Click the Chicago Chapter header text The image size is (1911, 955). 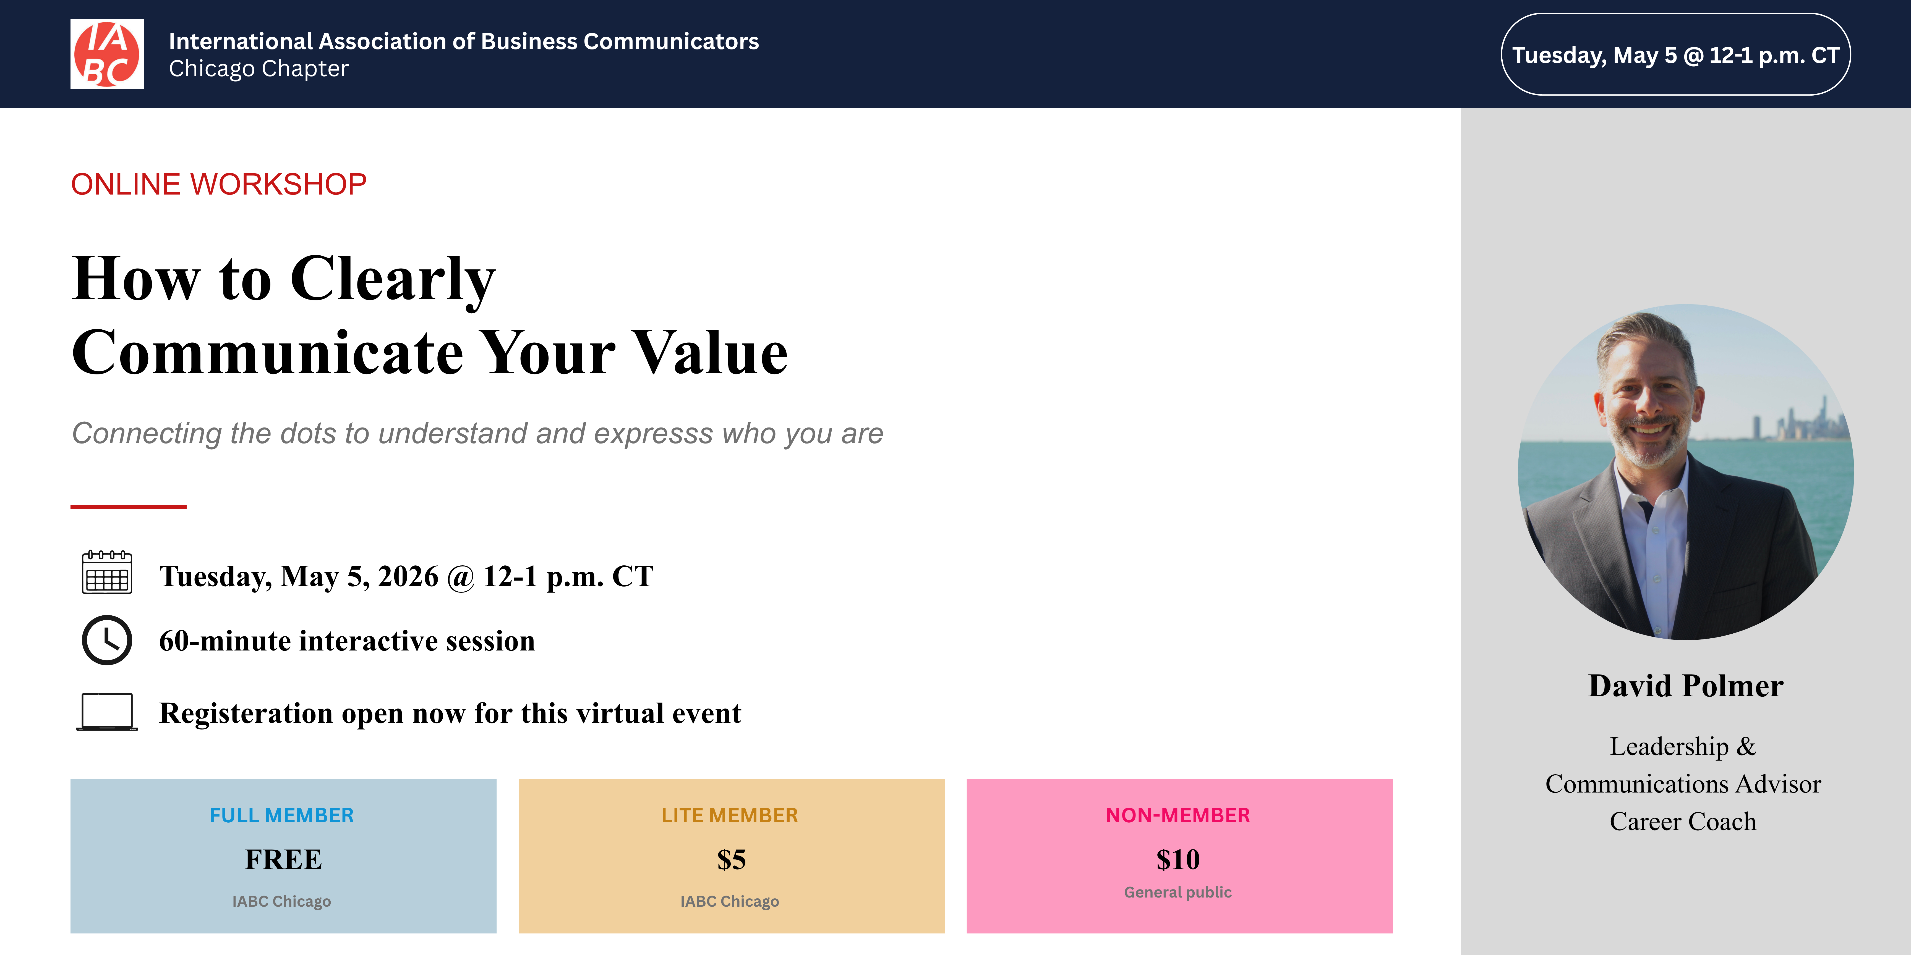(x=258, y=69)
